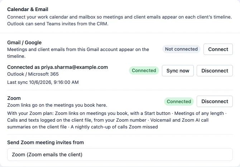
Task: Click the Gmail timeline description text
Action: 78,53
